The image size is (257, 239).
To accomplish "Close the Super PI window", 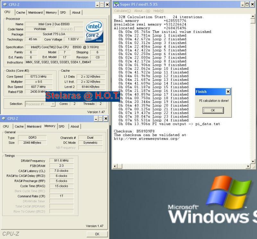I will pyautogui.click(x=253, y=5).
